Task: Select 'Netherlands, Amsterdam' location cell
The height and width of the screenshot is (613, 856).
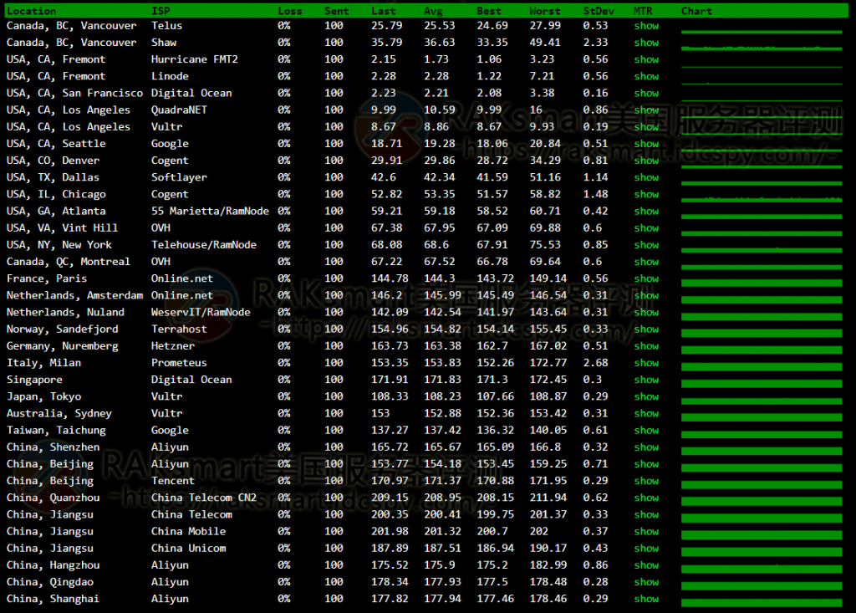Action: pos(74,295)
